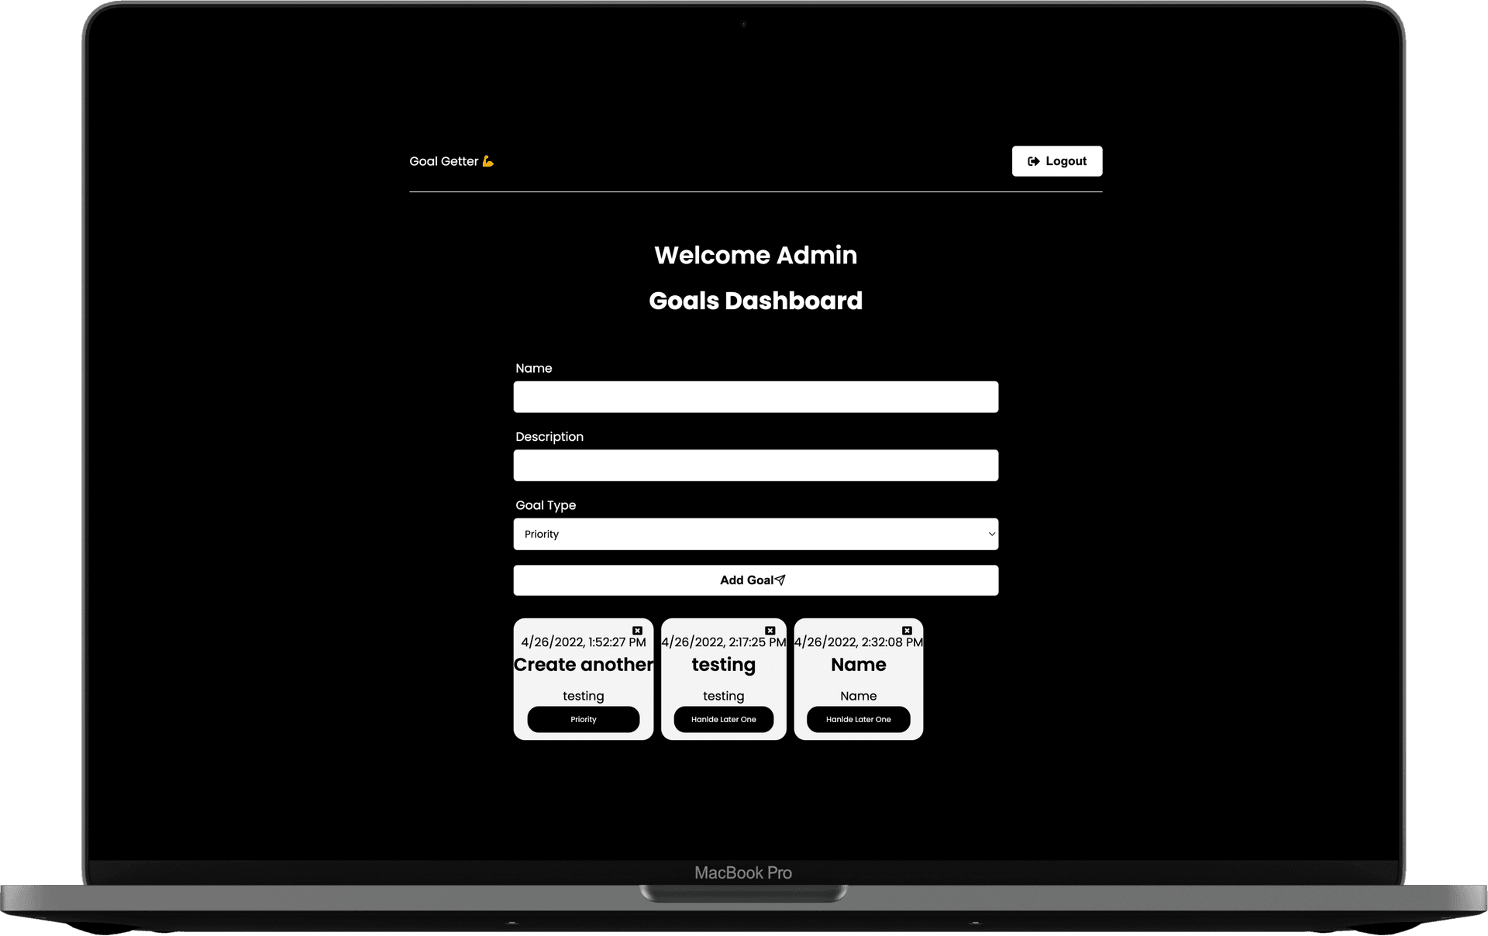The width and height of the screenshot is (1488, 936).
Task: Click Hanlde Later One badge on Name card
Action: (858, 719)
